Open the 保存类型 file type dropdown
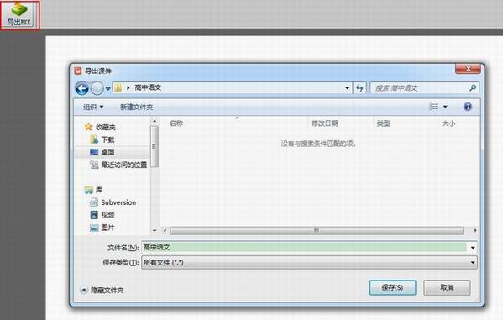Screen dimensions: 503x320 [x=309, y=263]
